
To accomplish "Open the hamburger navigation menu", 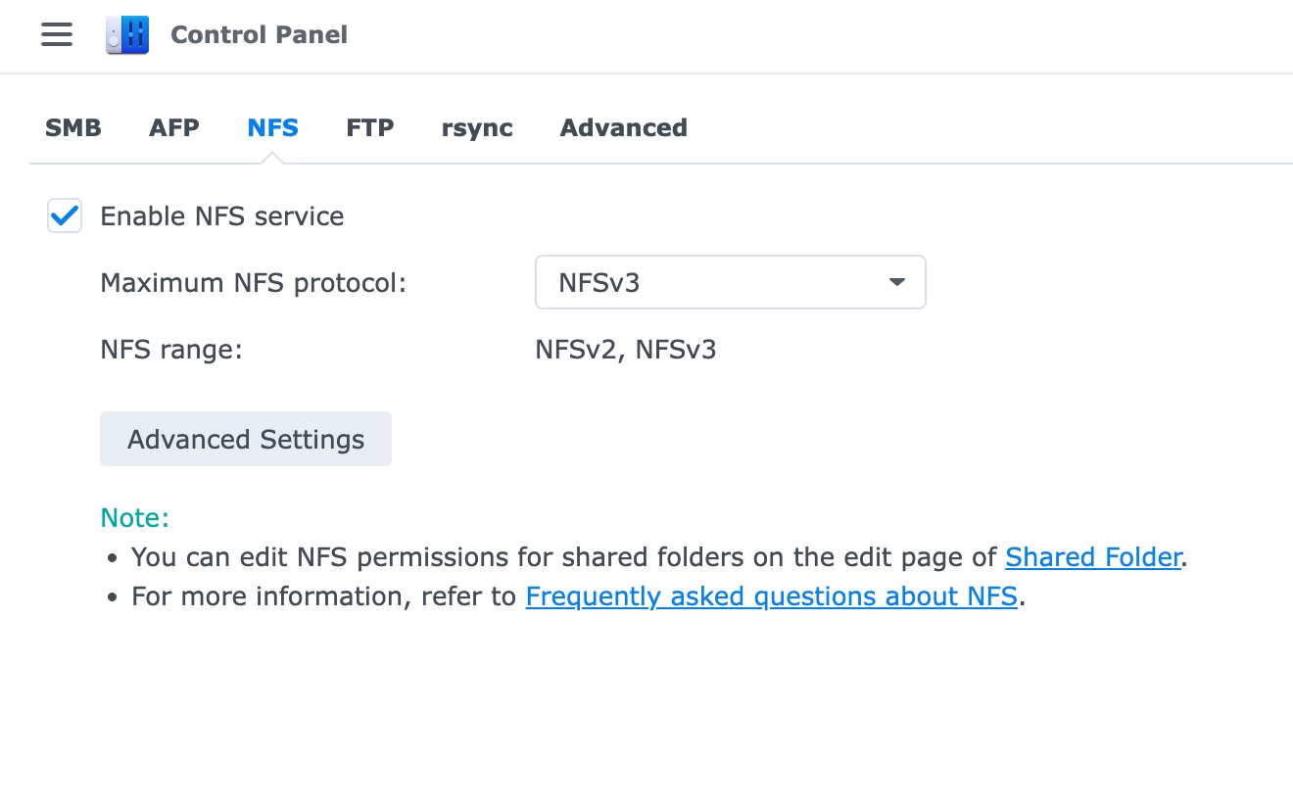I will point(57,35).
